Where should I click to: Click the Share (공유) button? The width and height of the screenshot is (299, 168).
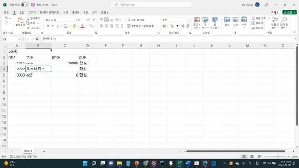289,12
